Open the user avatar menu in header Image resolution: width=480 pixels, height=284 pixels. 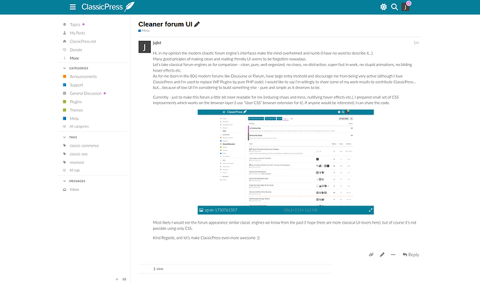(x=406, y=7)
